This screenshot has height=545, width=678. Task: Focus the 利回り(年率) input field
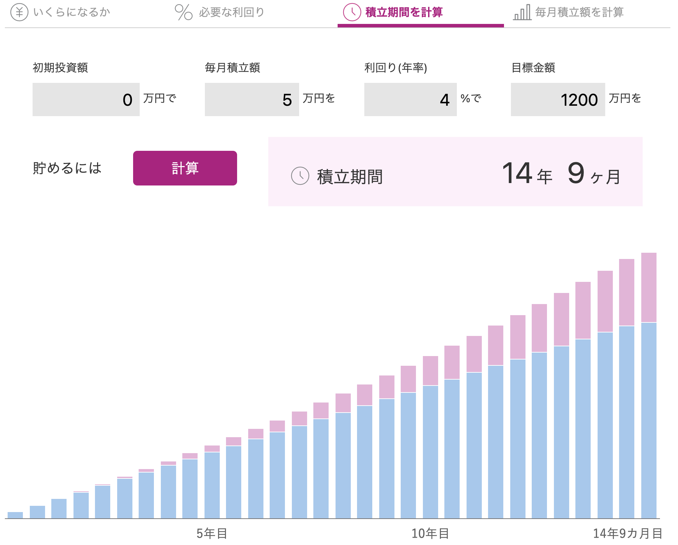click(410, 100)
